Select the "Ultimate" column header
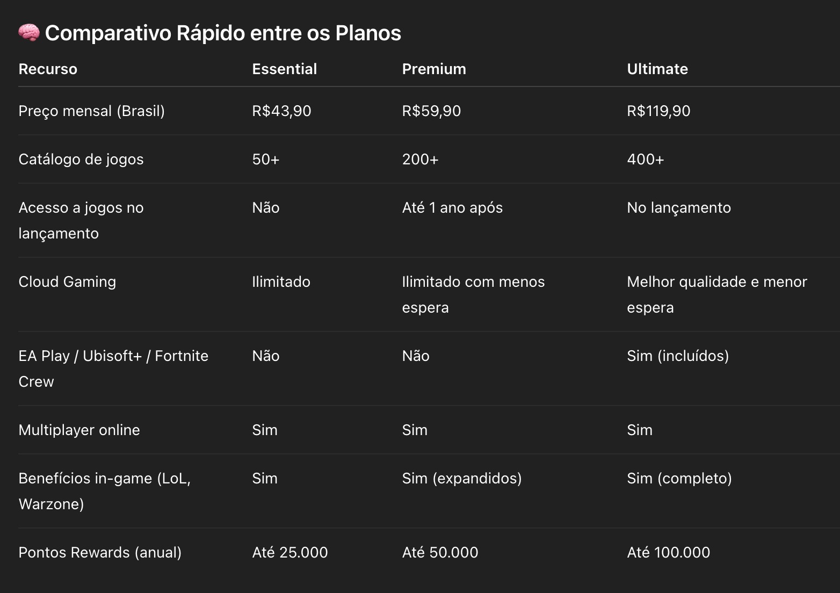Viewport: 840px width, 593px height. pyautogui.click(x=657, y=69)
